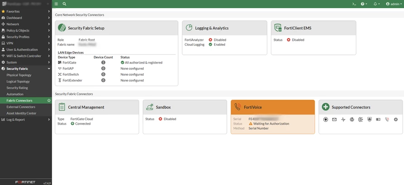
Task: Expand WiFi & Switch Controller menu
Action: tap(26, 56)
